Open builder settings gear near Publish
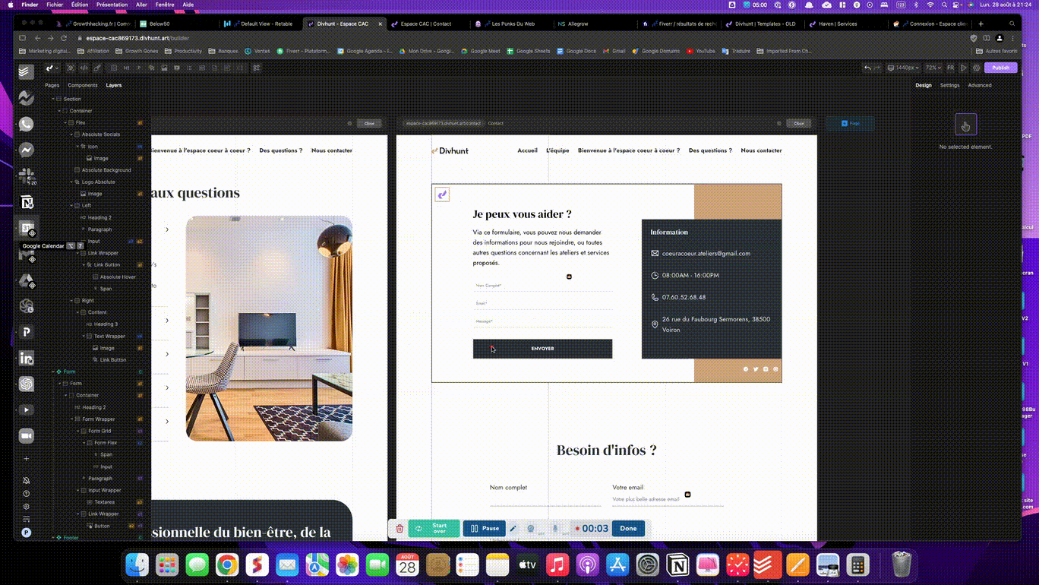Image resolution: width=1039 pixels, height=585 pixels. pos(977,68)
